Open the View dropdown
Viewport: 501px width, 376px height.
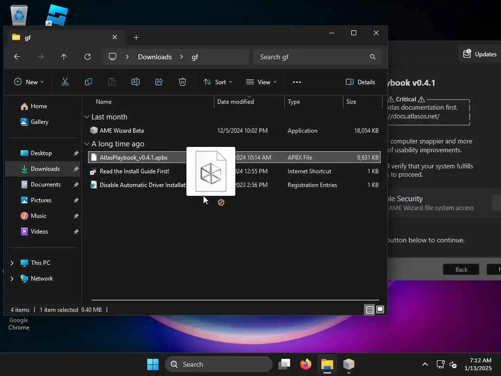261,82
